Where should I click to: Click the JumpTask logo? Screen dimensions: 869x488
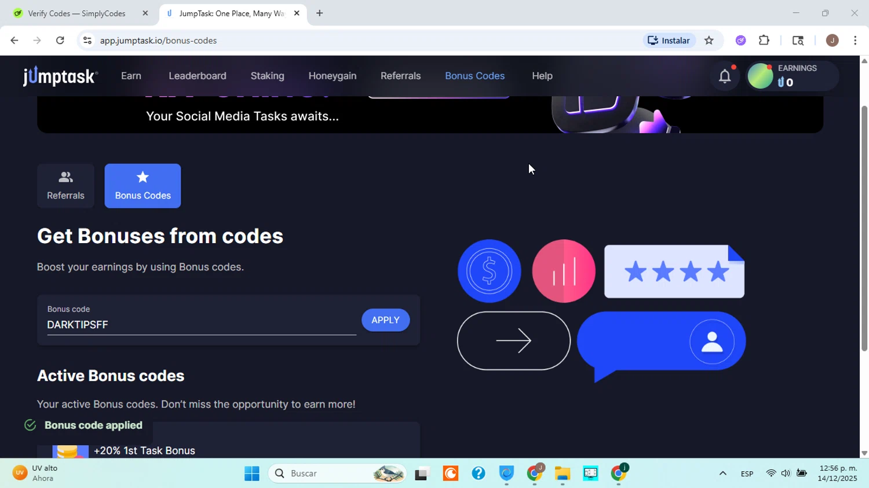[x=60, y=76]
